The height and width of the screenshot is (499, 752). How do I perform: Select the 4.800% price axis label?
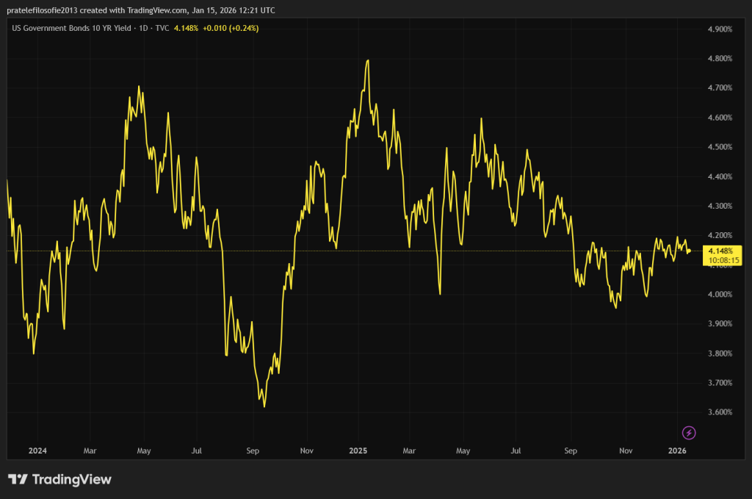720,59
